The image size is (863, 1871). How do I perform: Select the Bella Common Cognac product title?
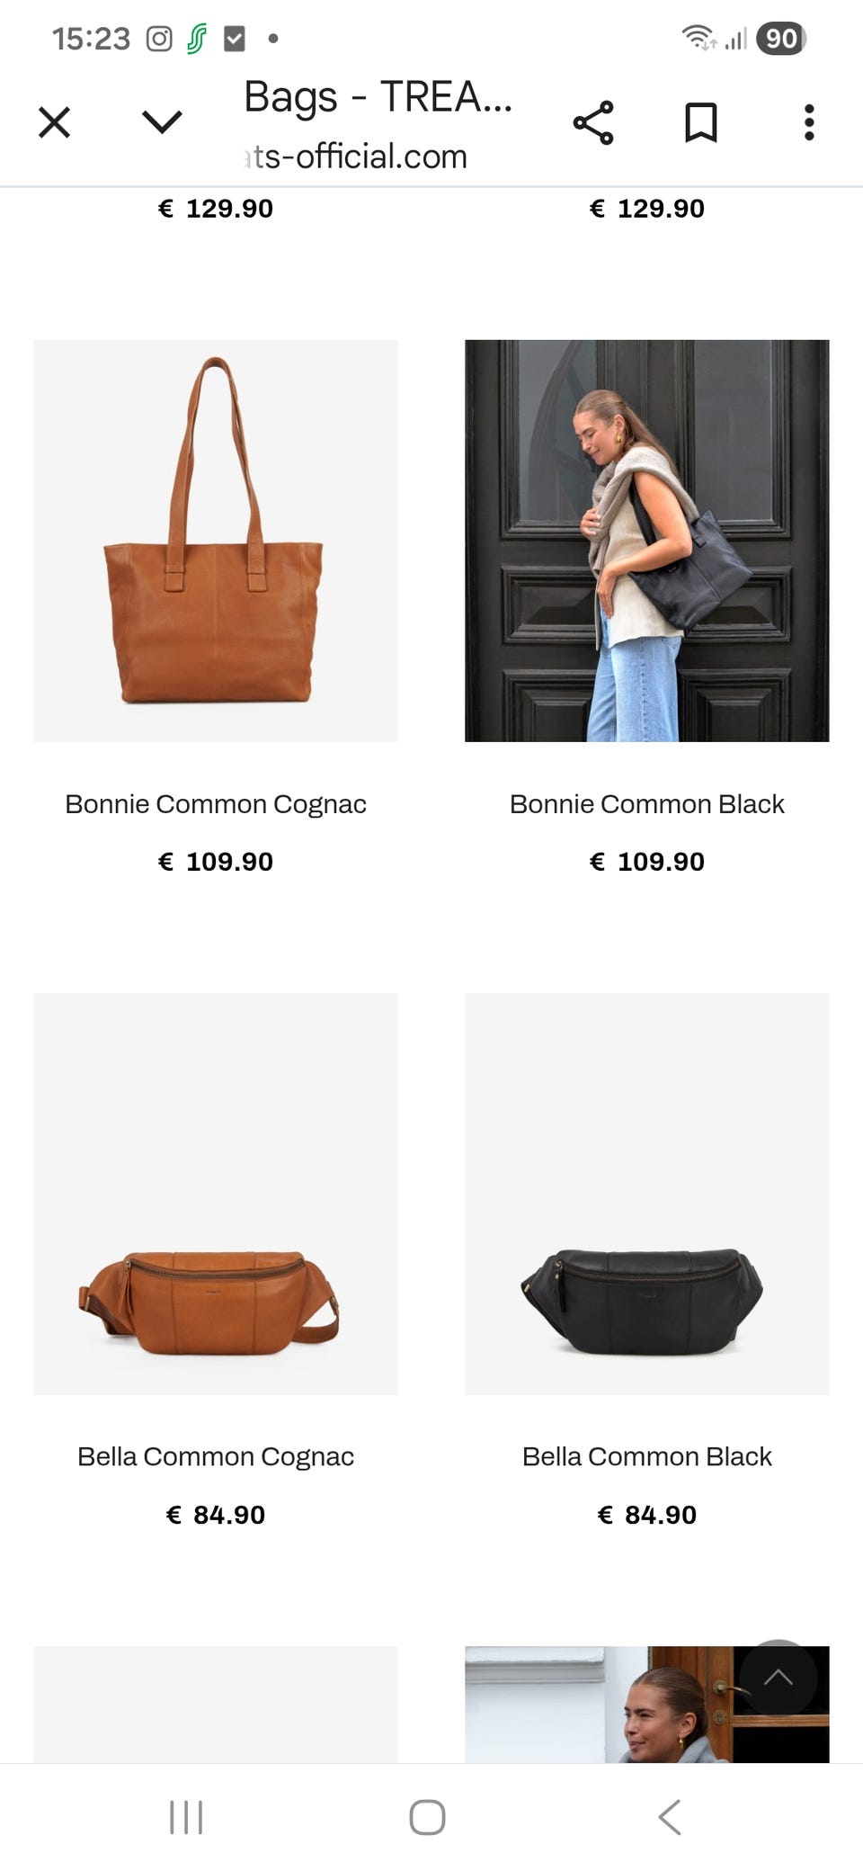tap(216, 1456)
